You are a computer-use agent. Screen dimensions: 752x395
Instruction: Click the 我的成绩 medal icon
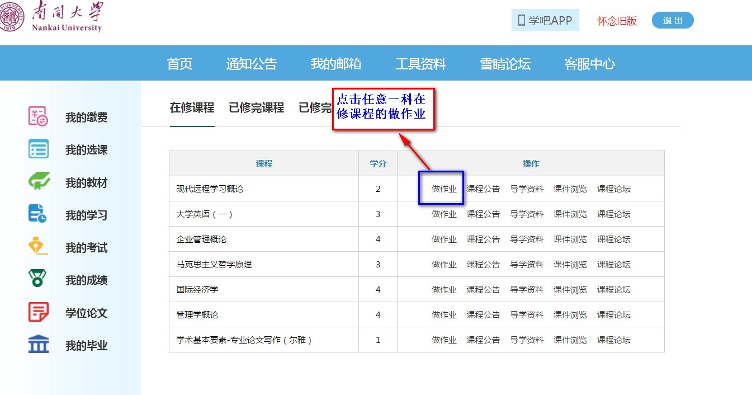click(39, 279)
